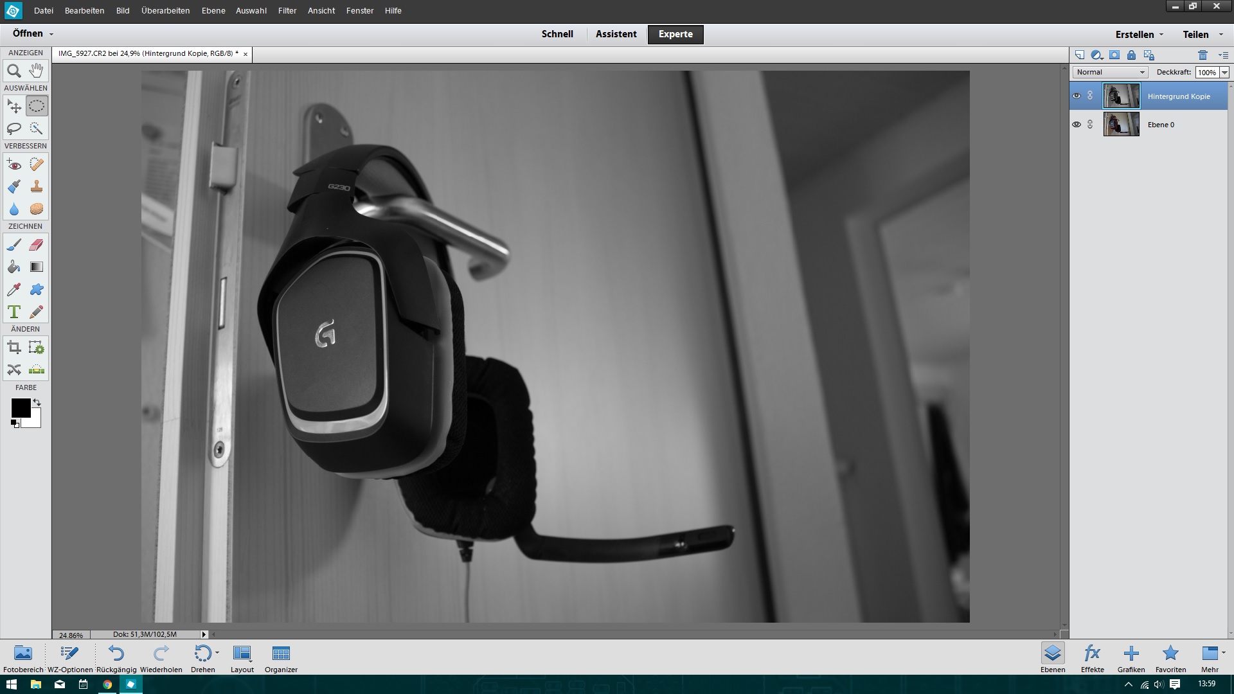Screen dimensions: 1234x694
Task: Open the Layers panel options menu
Action: [1223, 55]
